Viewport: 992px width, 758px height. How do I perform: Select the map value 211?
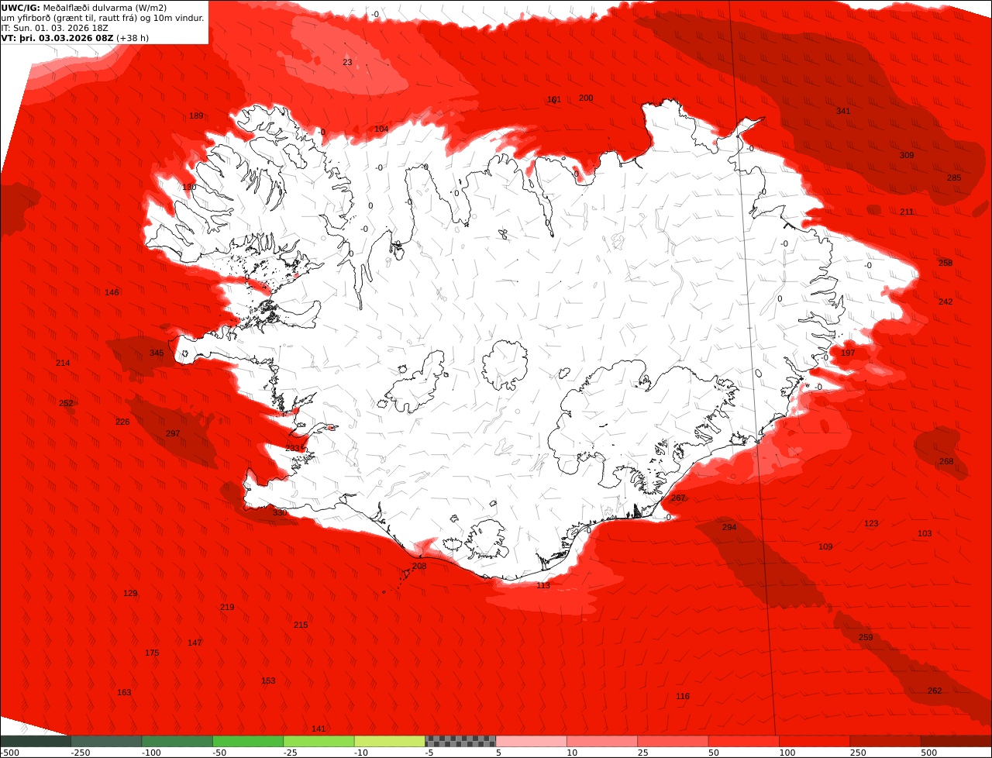(907, 212)
